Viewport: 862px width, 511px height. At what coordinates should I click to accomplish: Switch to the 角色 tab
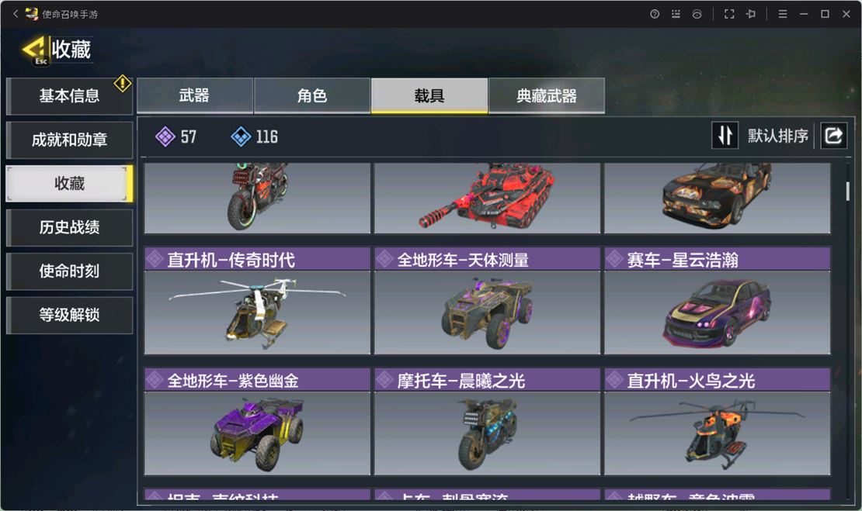311,95
